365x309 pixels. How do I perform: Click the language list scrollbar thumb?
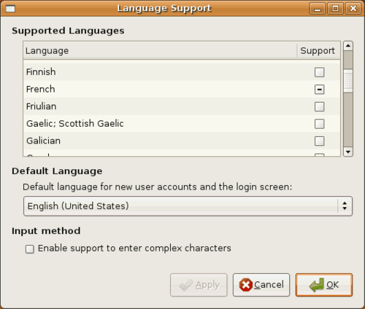[x=348, y=81]
